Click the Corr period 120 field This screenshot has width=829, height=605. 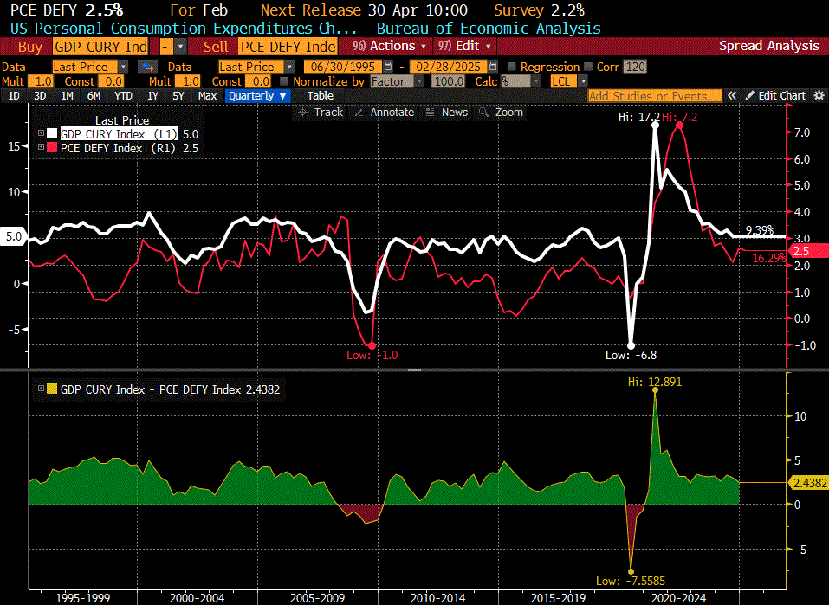(x=635, y=67)
